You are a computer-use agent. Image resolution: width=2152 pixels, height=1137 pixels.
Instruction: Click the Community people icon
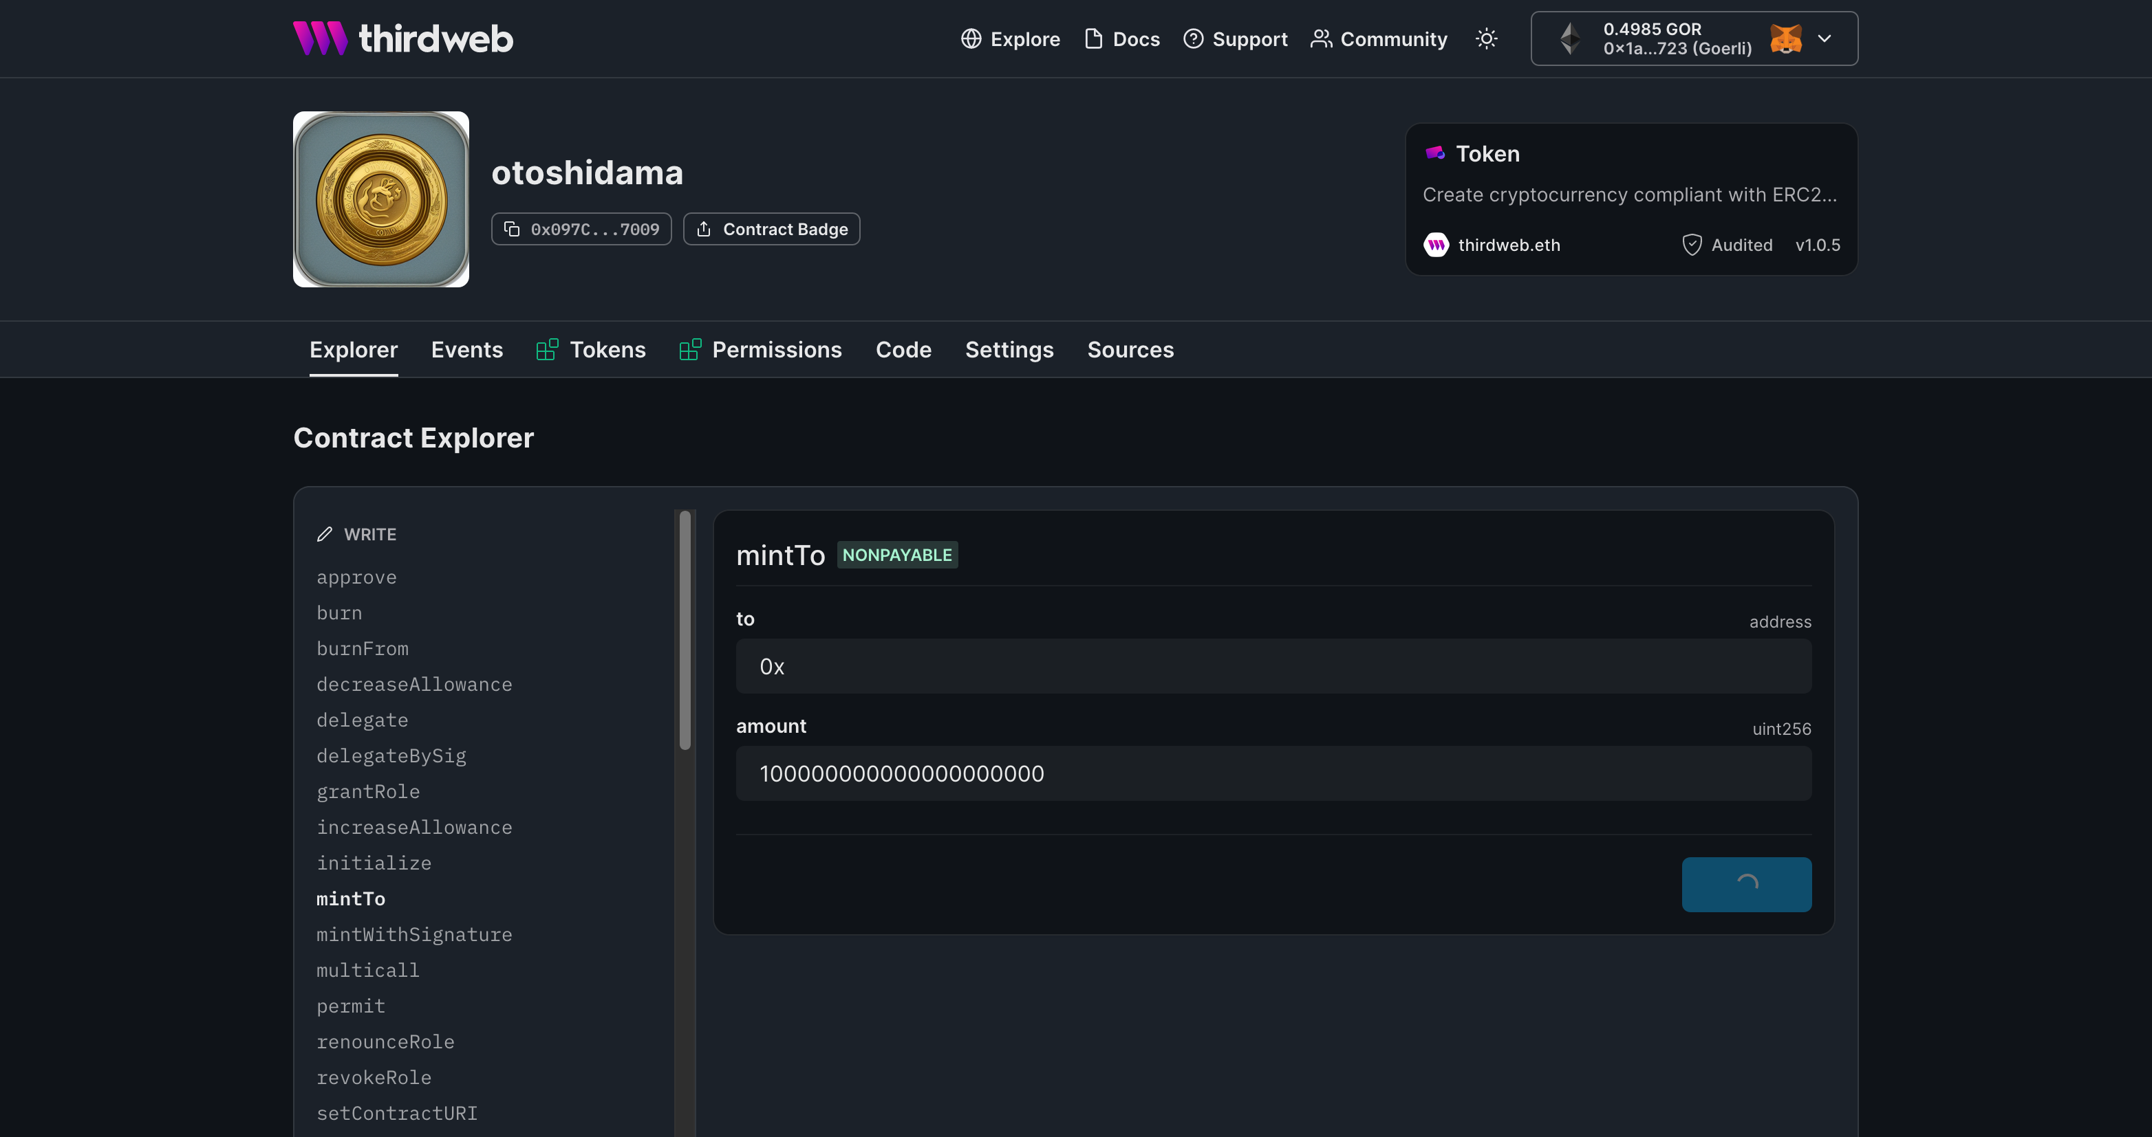(1321, 39)
